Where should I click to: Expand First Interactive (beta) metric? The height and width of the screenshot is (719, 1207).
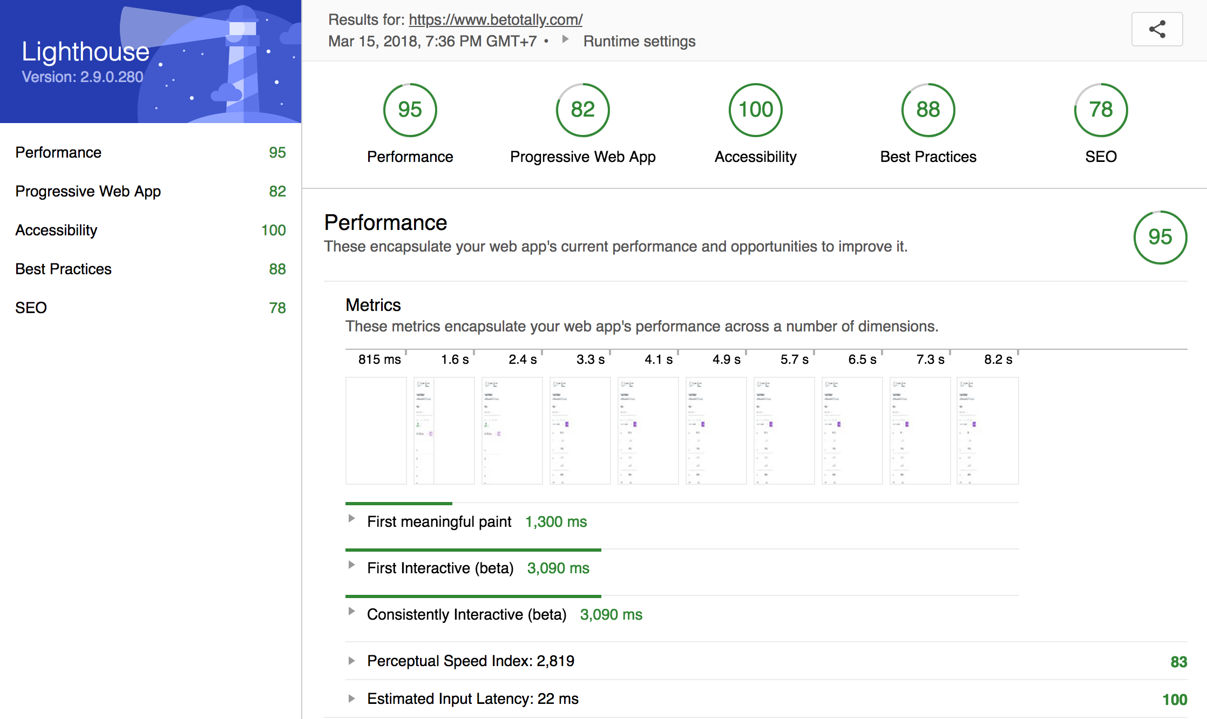[x=352, y=565]
